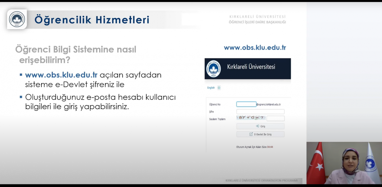Click the Oluşturduğunuz e-posta hesabı bullet text
The height and width of the screenshot is (187, 382).
tap(100, 102)
